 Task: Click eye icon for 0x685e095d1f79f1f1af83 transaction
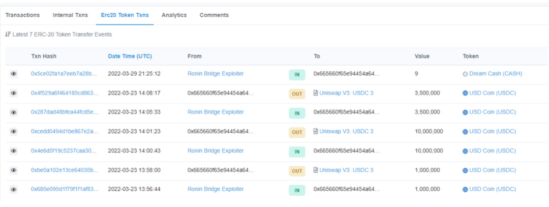coord(14,190)
